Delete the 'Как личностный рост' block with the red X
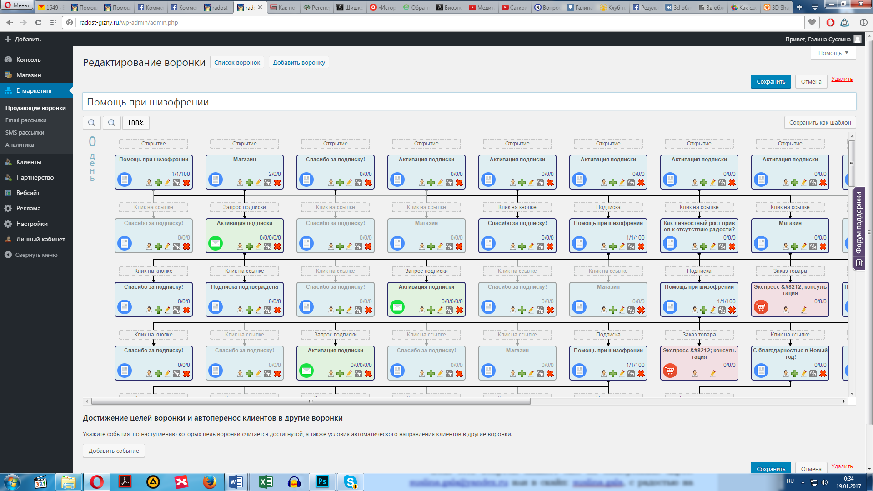The image size is (873, 491). [x=732, y=246]
